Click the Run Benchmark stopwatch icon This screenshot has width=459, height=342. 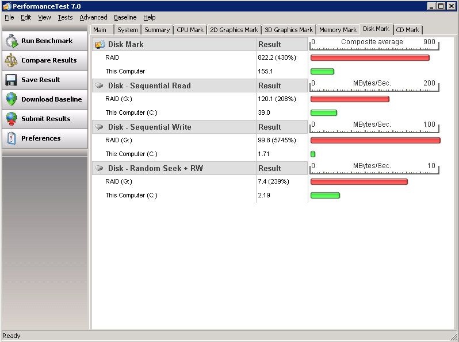12,41
